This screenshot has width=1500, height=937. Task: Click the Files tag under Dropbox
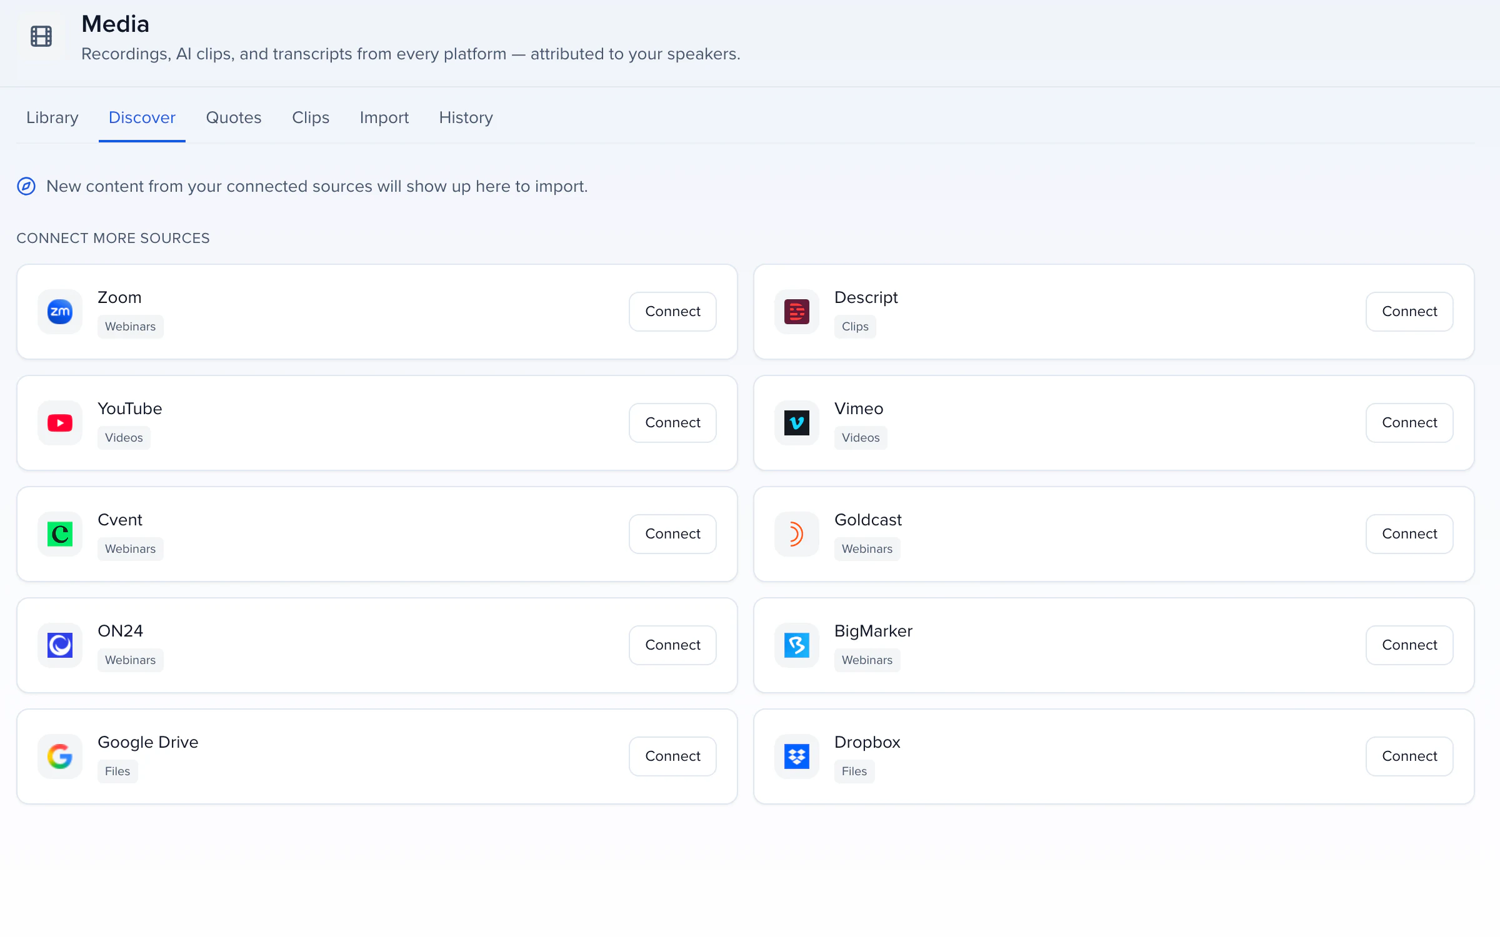click(x=854, y=771)
